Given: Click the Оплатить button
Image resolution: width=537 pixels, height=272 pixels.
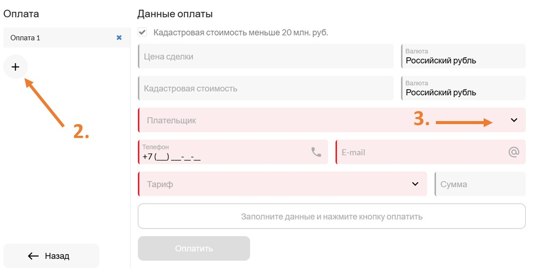Looking at the screenshot, I should coord(194,249).
